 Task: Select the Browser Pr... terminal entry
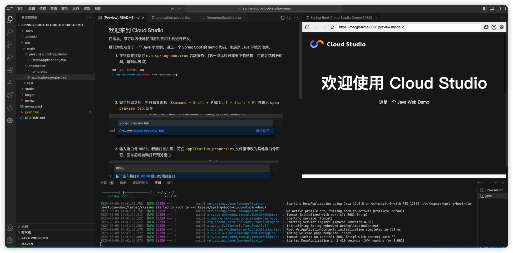pyautogui.click(x=493, y=190)
